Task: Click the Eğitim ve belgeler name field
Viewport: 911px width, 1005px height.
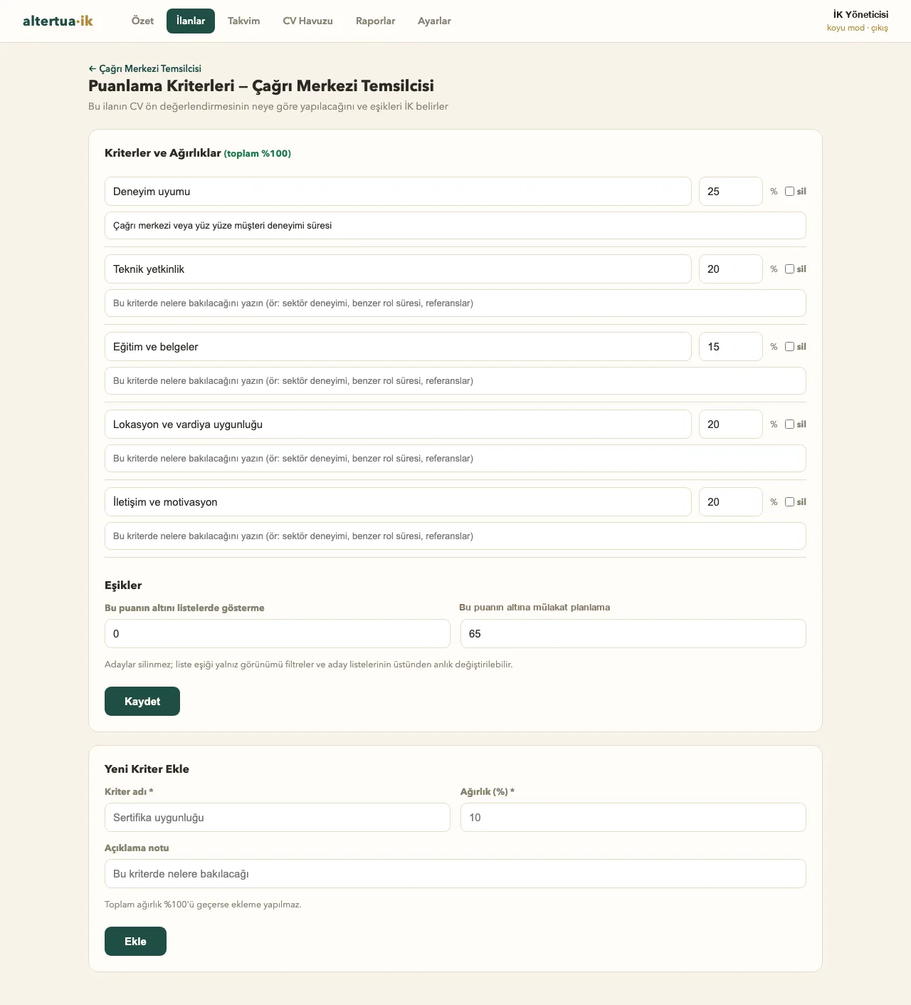Action: 398,346
